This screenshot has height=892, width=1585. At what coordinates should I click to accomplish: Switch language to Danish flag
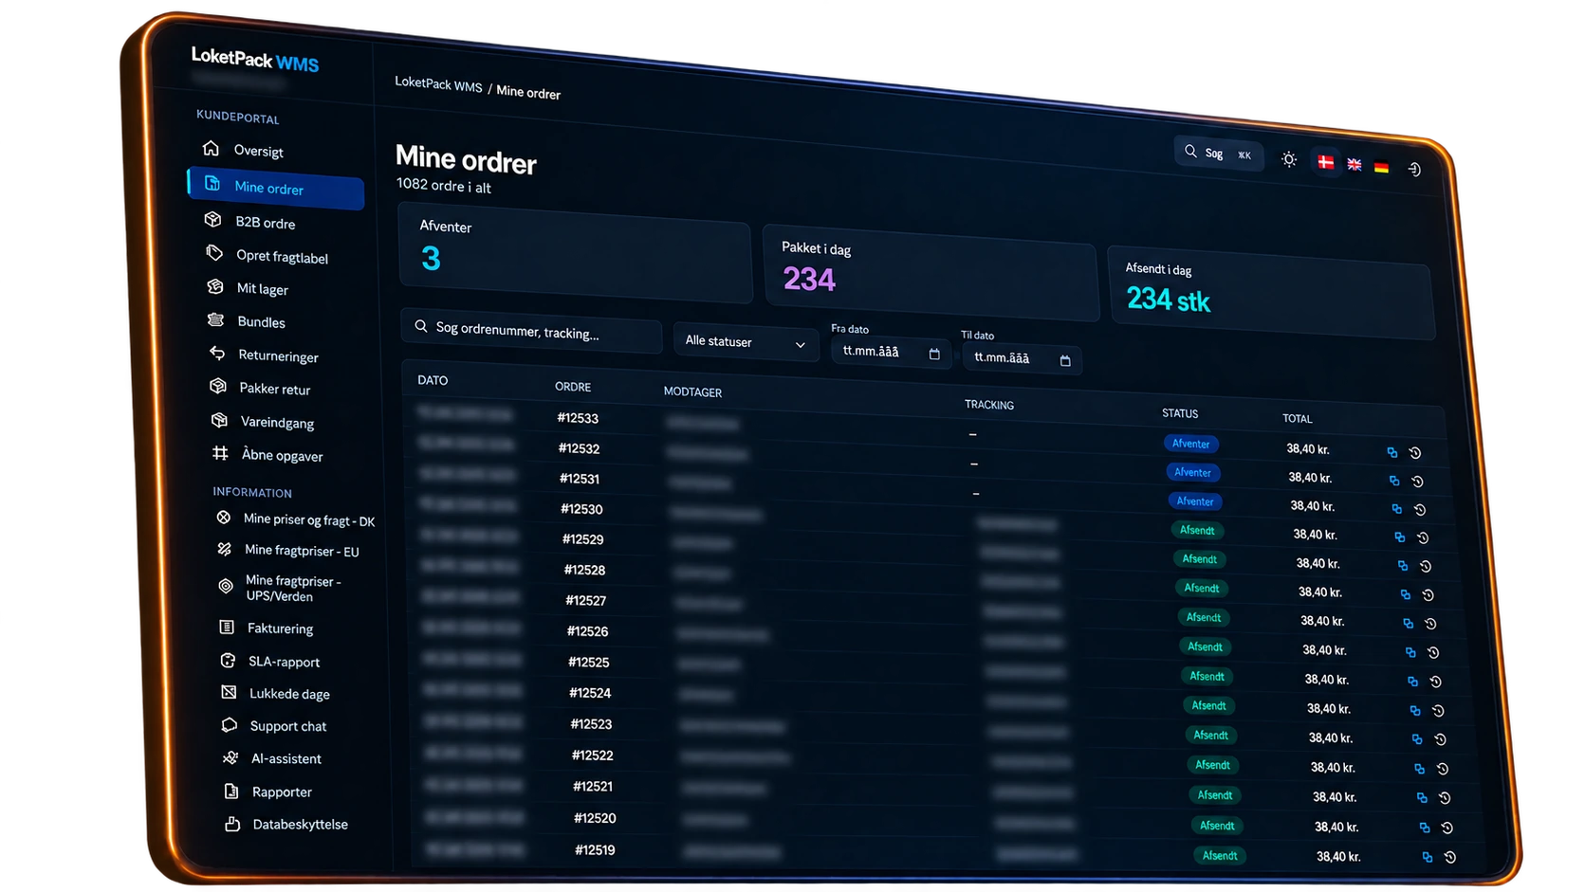click(x=1326, y=162)
